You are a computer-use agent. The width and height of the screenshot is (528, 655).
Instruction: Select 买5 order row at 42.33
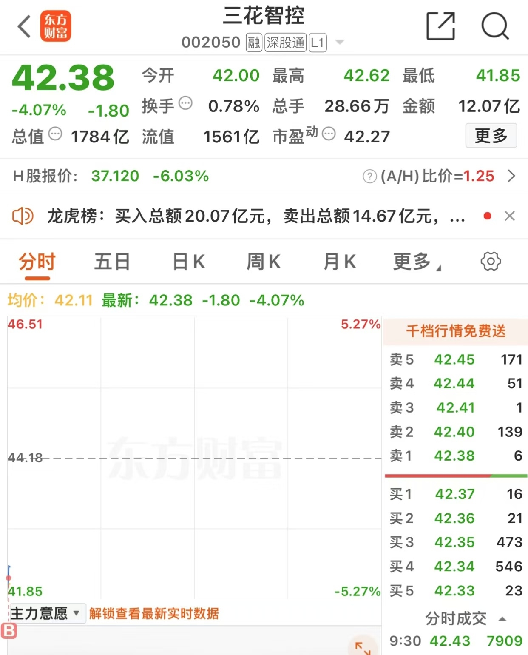point(456,591)
